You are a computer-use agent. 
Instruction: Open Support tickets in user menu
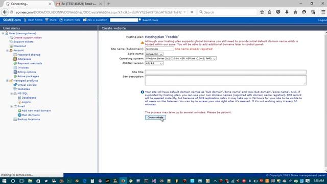tap(23, 42)
